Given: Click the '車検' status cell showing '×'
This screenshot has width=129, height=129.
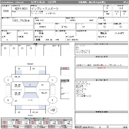Looking at the screenshot, I should pos(65,33).
